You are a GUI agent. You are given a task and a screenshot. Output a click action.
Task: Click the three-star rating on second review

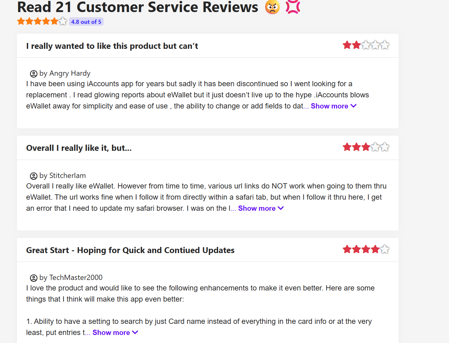click(366, 147)
